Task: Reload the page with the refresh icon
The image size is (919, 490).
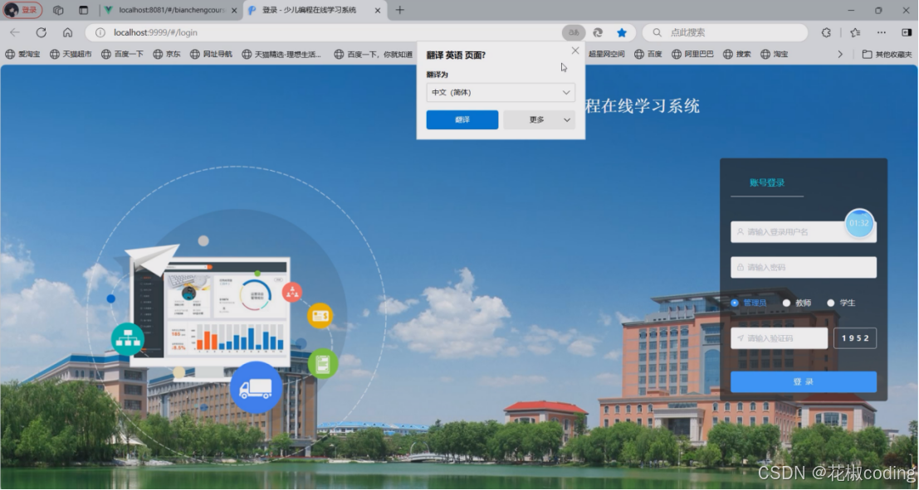Action: point(41,32)
